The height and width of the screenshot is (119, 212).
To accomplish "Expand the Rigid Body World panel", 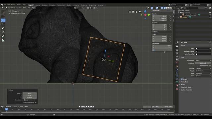I will tap(186, 87).
